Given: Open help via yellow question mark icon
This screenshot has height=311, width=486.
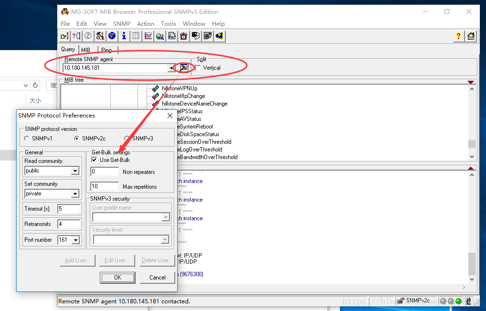Looking at the screenshot, I should tap(458, 36).
